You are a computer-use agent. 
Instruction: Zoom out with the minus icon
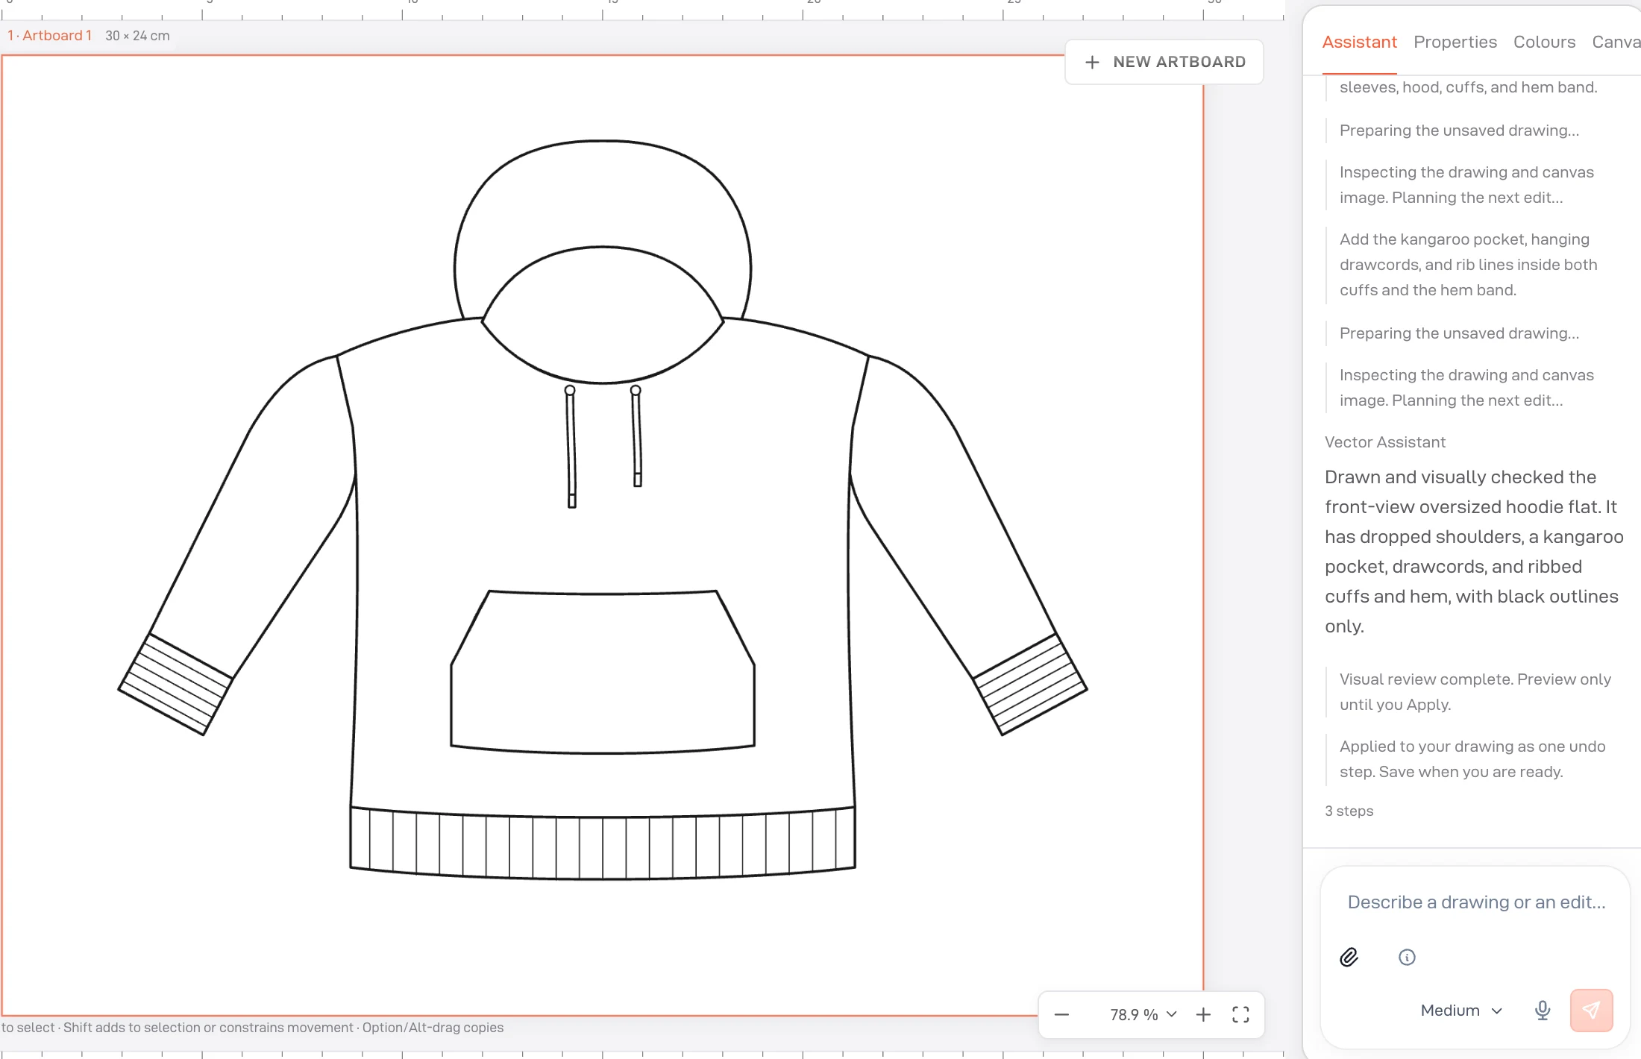click(x=1061, y=1015)
